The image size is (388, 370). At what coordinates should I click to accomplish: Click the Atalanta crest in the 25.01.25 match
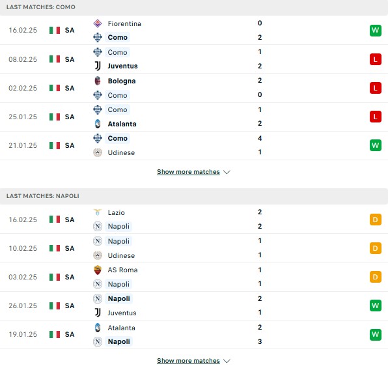(98, 124)
